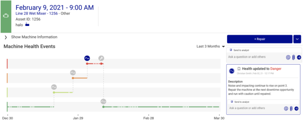Click the paperclip icon in Danger card comment box
306x125 pixels.
point(291,108)
